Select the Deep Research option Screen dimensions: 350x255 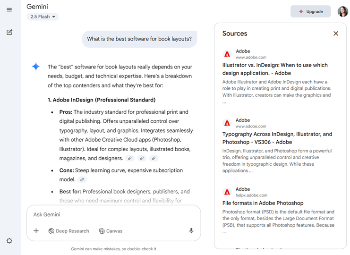[69, 231]
